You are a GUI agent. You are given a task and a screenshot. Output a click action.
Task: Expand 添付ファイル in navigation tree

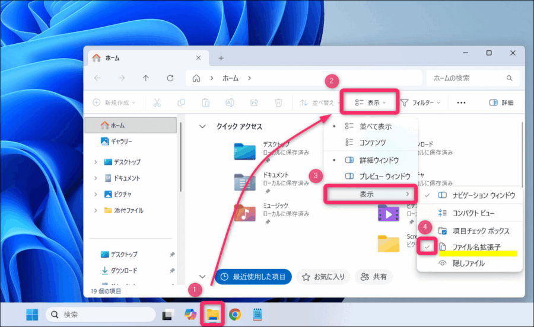click(x=96, y=211)
